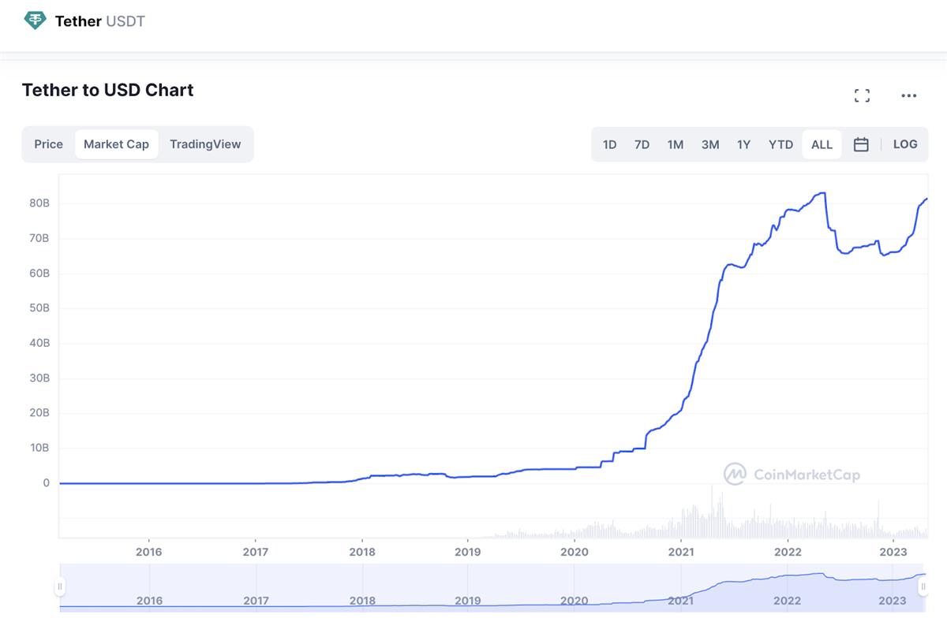Show year-to-date data with YTD
The width and height of the screenshot is (947, 622).
(x=780, y=144)
